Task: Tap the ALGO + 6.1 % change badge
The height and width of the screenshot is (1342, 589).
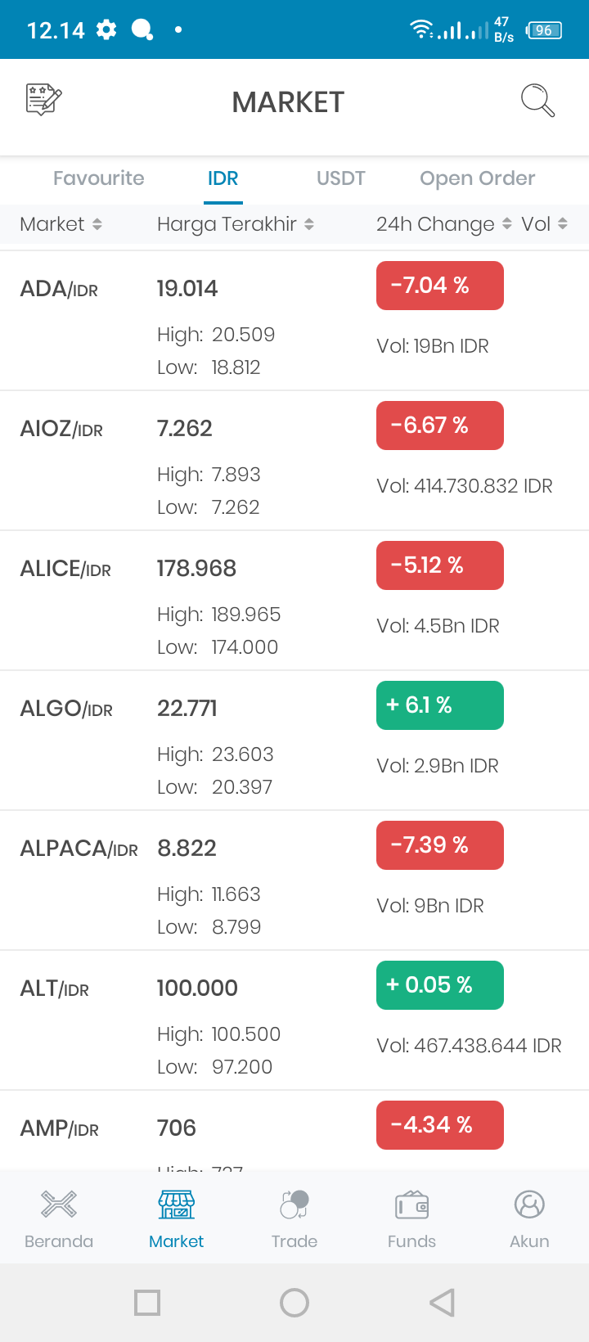Action: tap(440, 705)
